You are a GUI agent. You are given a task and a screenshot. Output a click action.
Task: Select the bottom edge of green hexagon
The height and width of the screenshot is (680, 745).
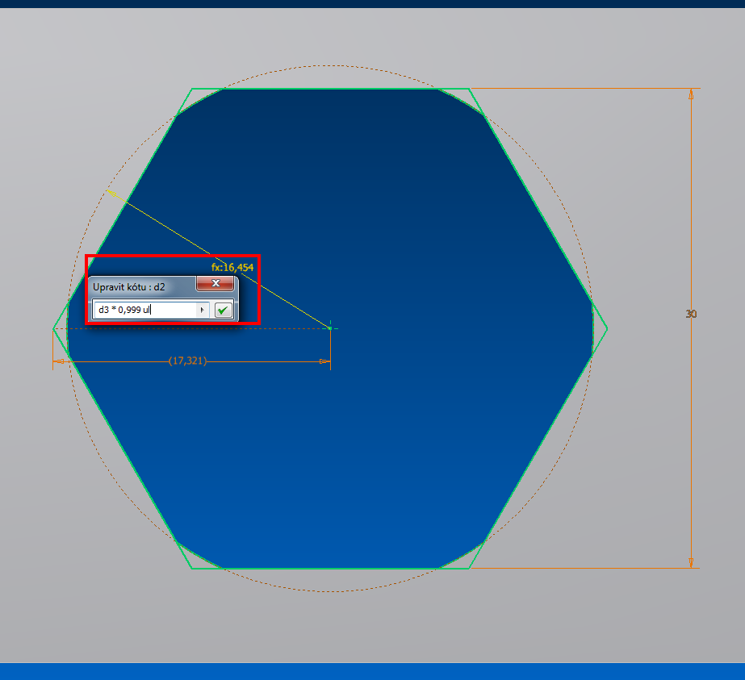(x=330, y=568)
